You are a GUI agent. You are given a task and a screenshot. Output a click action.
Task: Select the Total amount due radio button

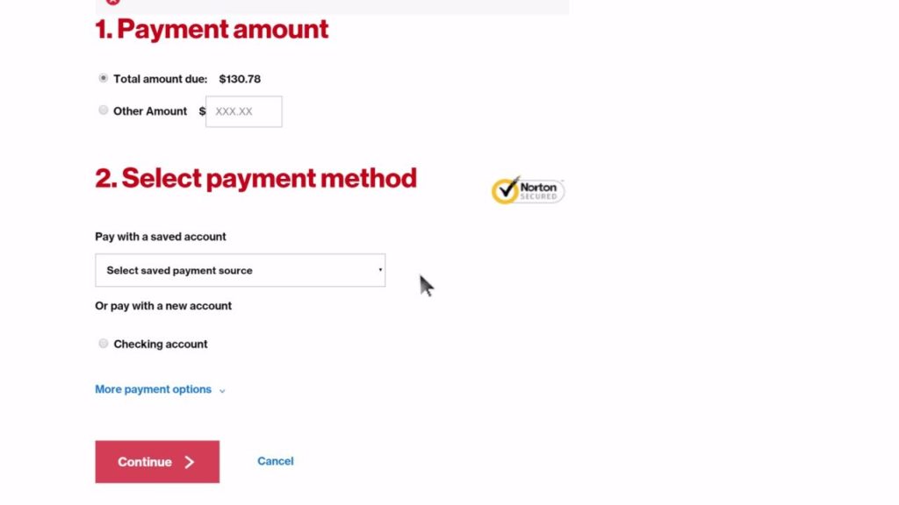(x=104, y=78)
